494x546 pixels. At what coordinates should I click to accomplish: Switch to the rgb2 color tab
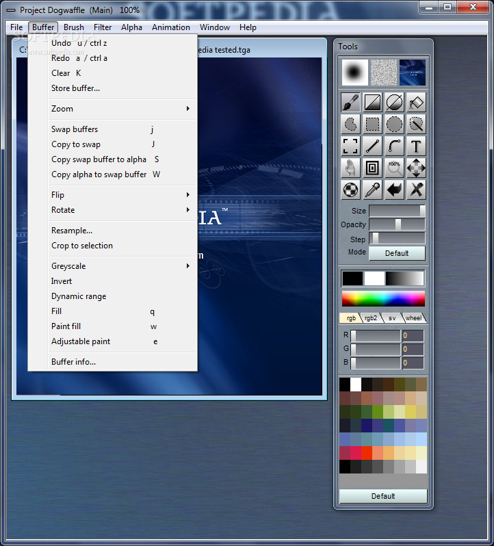pos(371,317)
